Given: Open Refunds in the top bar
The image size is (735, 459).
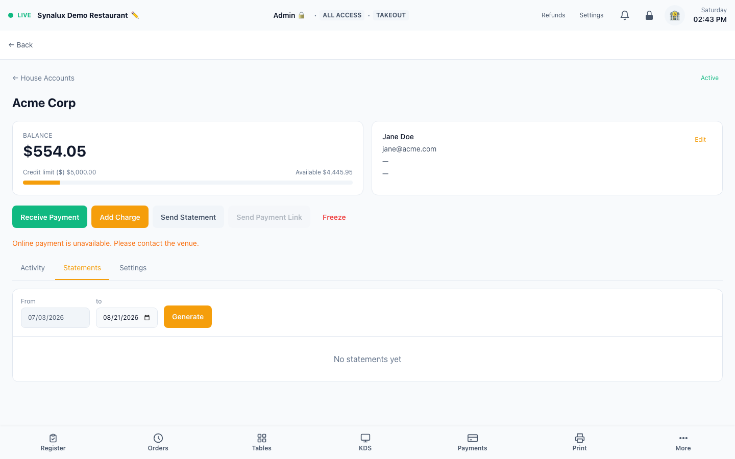Looking at the screenshot, I should (x=553, y=15).
